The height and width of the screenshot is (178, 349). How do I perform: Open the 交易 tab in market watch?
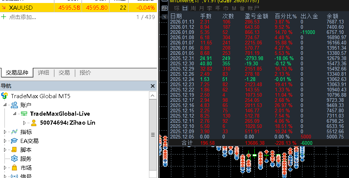coord(64,73)
